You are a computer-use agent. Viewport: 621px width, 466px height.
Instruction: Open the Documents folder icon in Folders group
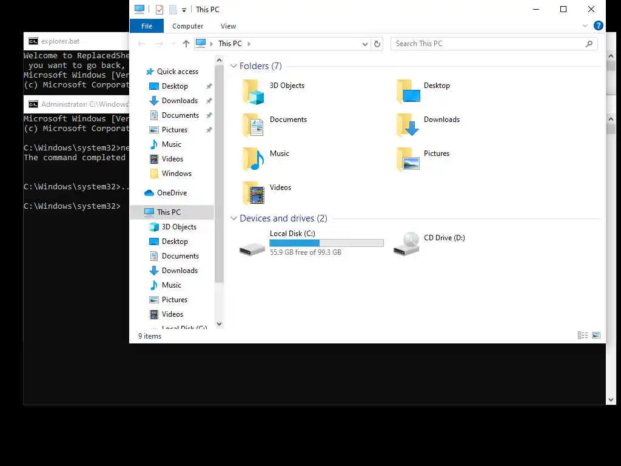click(x=253, y=126)
